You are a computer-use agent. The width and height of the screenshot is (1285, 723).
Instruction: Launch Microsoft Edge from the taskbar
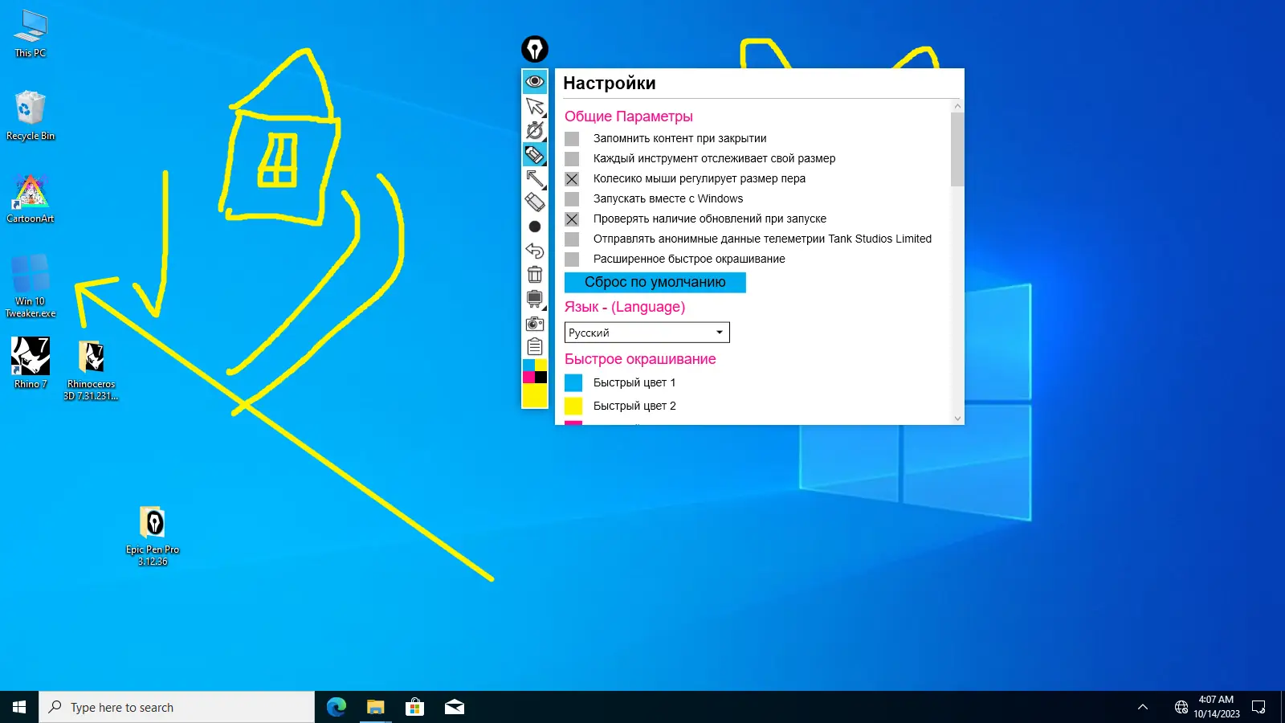(x=337, y=707)
